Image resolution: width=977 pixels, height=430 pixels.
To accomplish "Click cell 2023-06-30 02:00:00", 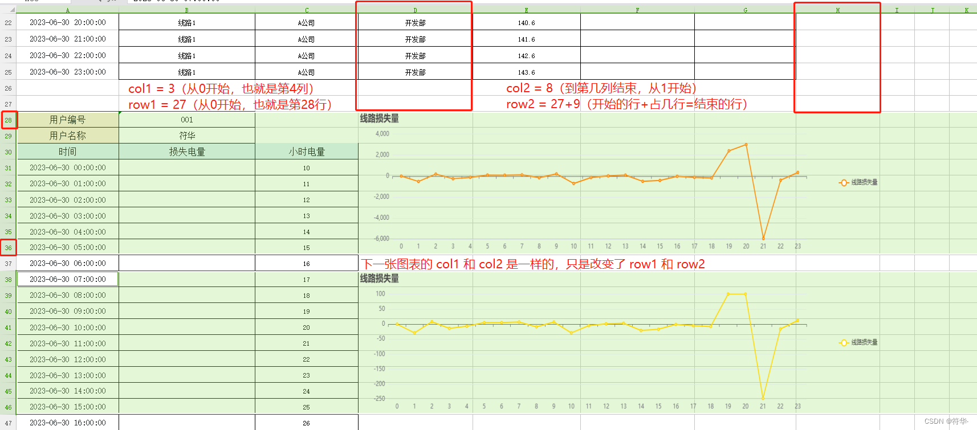I will (x=67, y=200).
